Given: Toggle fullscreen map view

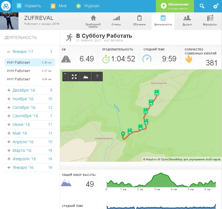Looking at the screenshot, I should (74, 76).
